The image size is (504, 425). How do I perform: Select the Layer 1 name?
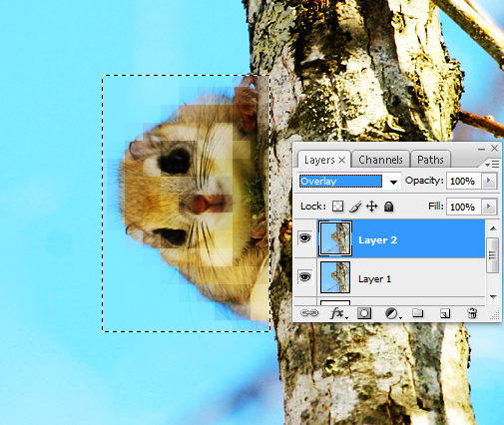374,278
